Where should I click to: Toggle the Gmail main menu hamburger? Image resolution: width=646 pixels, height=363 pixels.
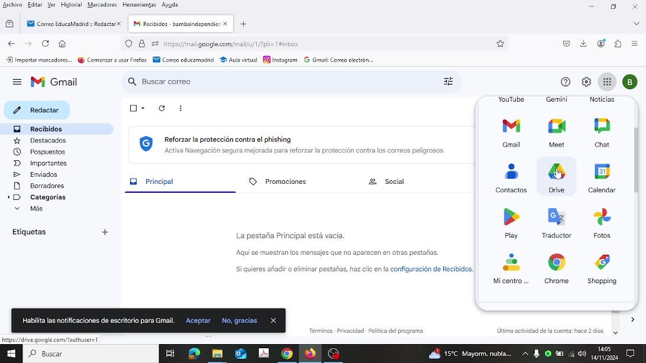click(17, 82)
